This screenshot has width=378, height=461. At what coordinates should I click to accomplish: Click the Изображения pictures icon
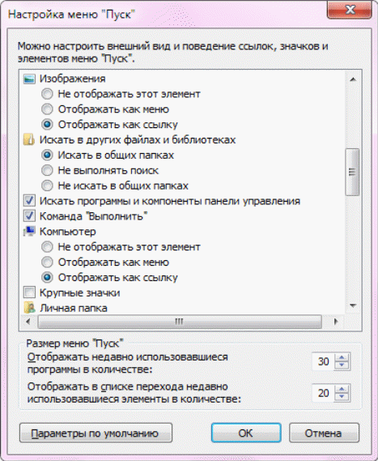point(29,79)
